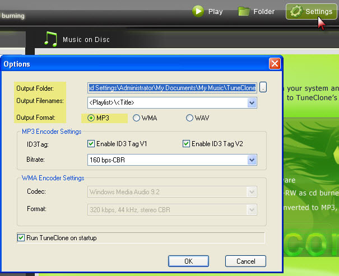Open the WMA Format dropdown
Viewport: 339px width, 276px height.
point(252,210)
